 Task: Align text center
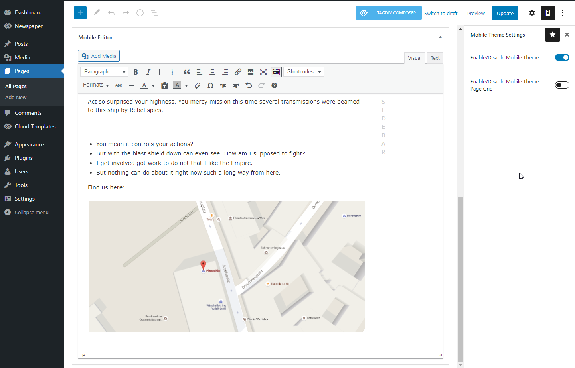(x=212, y=72)
